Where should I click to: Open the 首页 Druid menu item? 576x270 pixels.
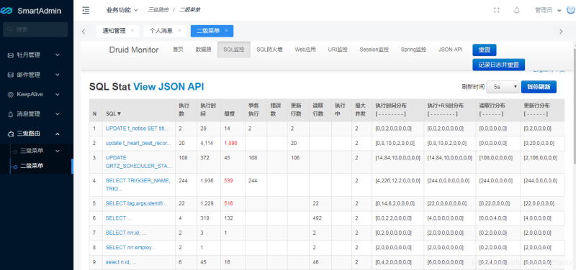(178, 50)
